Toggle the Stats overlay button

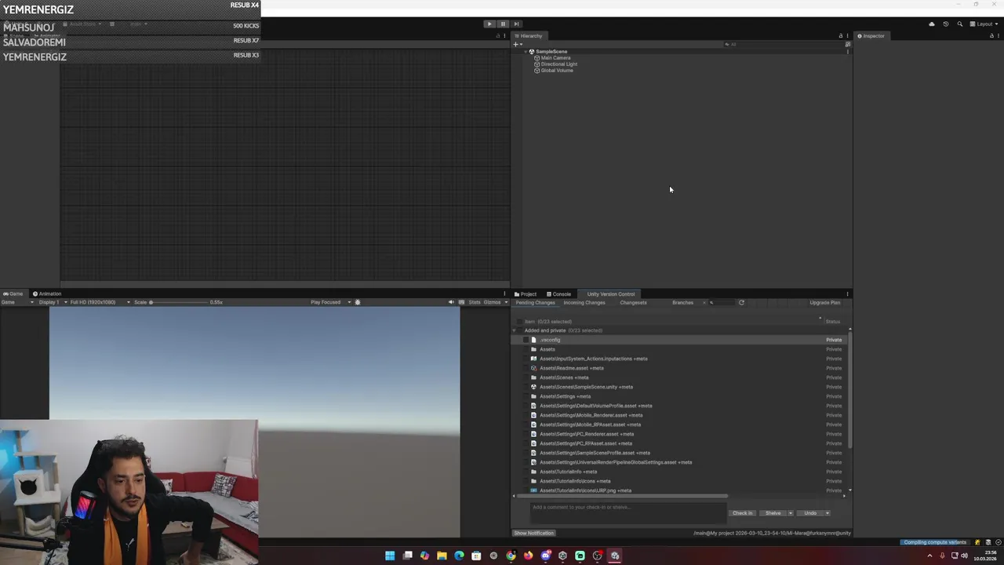point(475,302)
